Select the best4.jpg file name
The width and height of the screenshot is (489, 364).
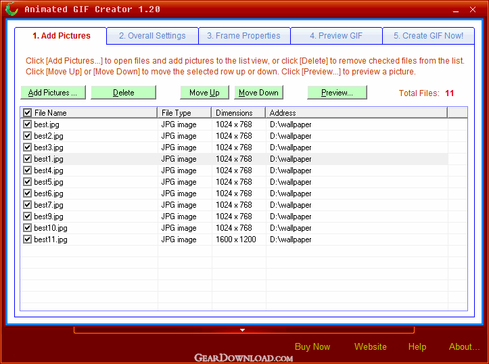click(x=49, y=170)
